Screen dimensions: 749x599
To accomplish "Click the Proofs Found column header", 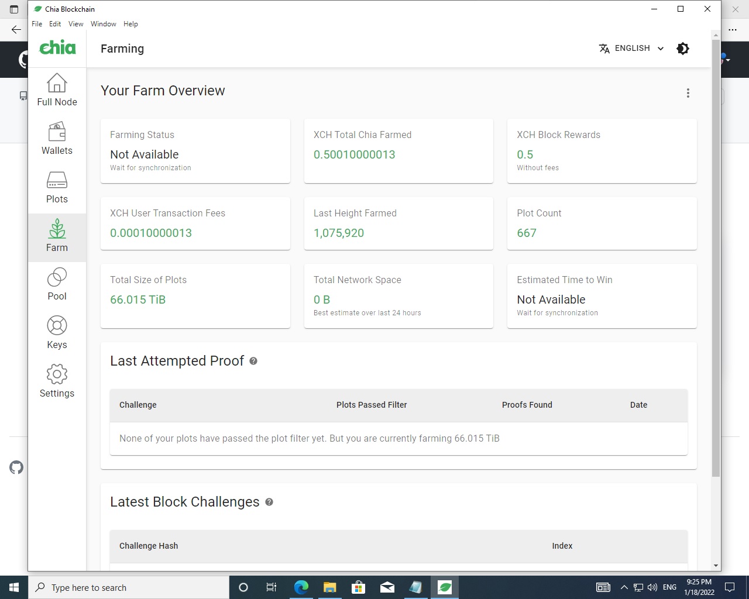I will (x=527, y=405).
